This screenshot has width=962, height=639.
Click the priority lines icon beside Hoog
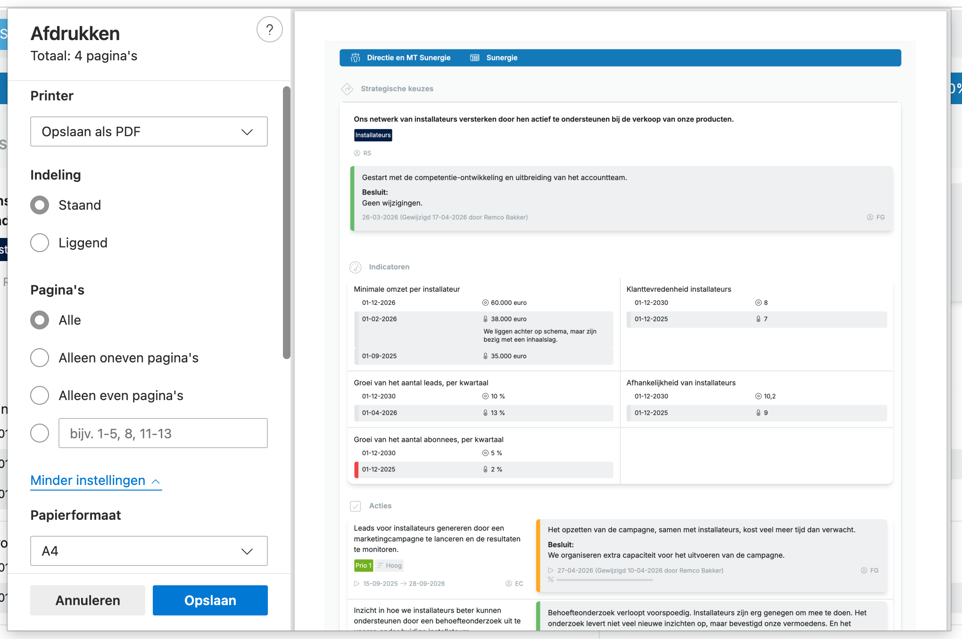click(x=380, y=565)
